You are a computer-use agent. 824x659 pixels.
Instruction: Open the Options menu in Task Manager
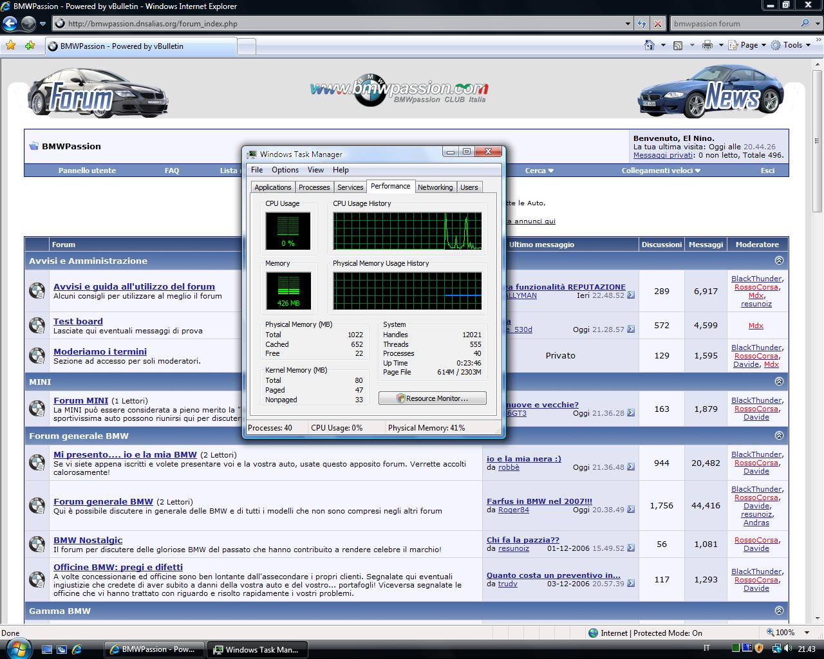pyautogui.click(x=285, y=170)
